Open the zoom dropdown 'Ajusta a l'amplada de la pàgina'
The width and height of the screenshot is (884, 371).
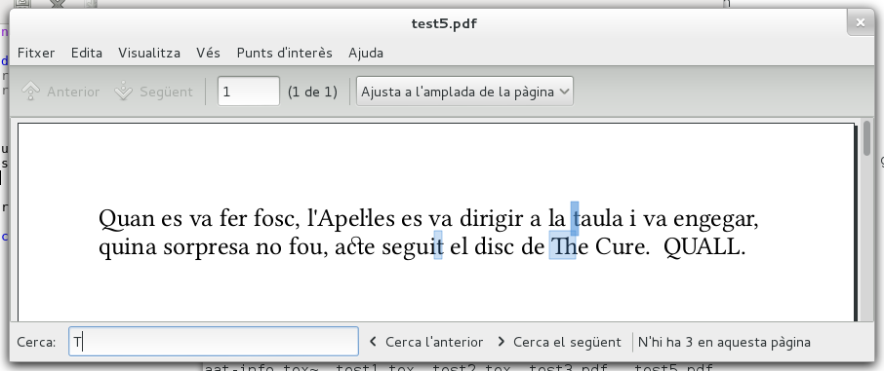[x=464, y=92]
